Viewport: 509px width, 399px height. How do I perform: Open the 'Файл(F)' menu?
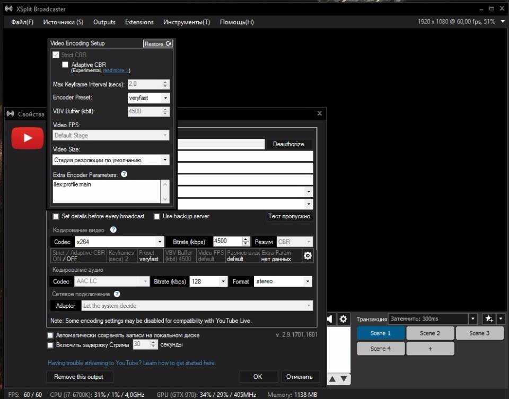(x=22, y=22)
